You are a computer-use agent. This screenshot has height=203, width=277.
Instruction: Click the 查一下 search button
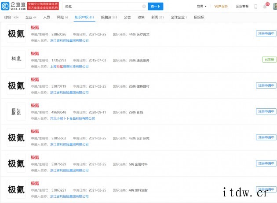156,7
